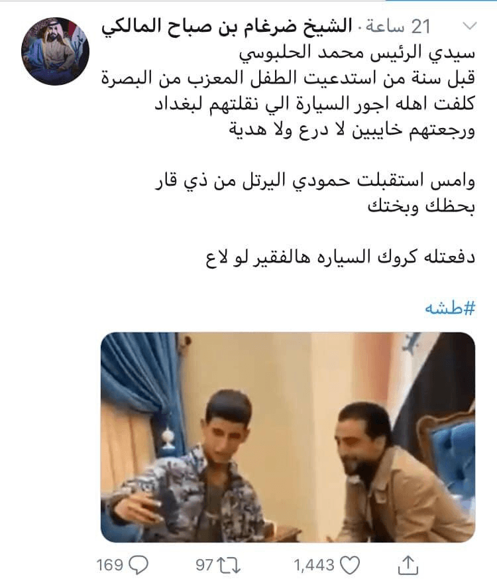497x579 pixels.
Task: Click tweet line سيدي الرئيس محمد الحلبوسي
Action: [357, 53]
